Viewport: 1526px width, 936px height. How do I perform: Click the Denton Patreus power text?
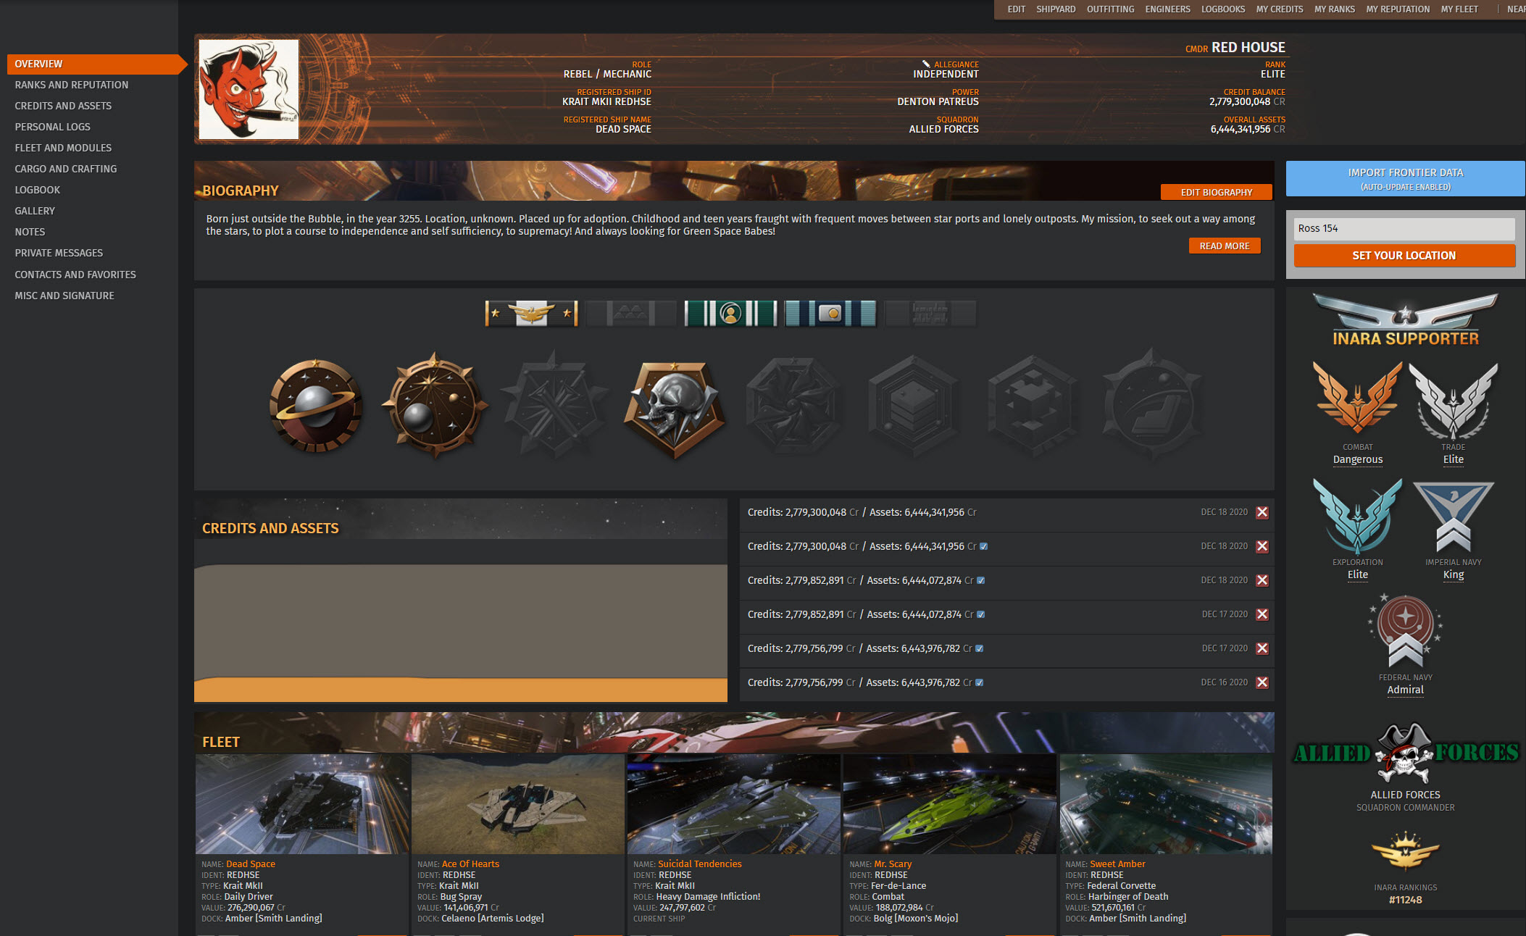tap(938, 101)
